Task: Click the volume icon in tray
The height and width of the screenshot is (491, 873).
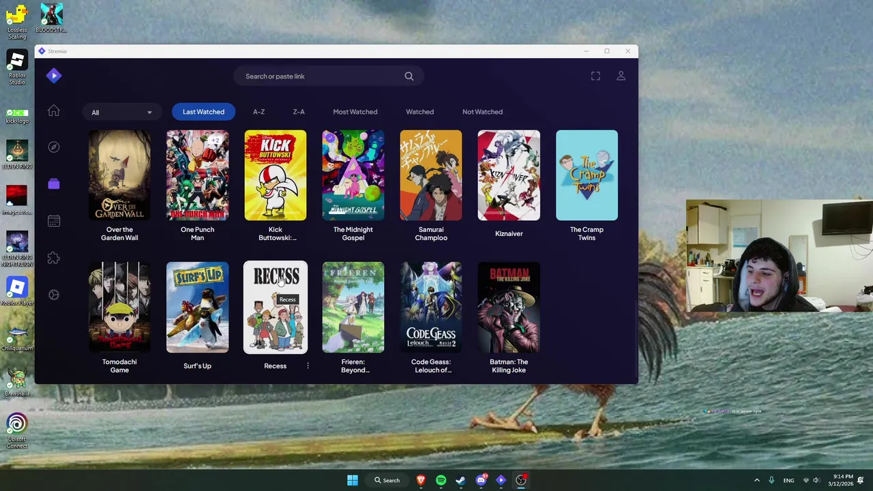Action: pos(816,480)
